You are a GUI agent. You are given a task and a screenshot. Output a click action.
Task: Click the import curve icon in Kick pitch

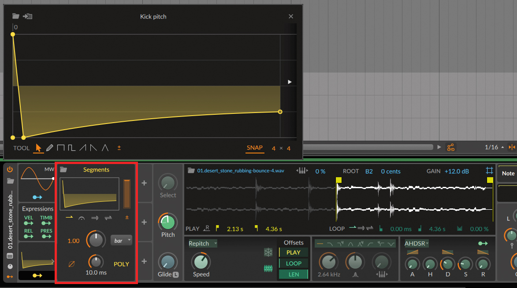[27, 16]
